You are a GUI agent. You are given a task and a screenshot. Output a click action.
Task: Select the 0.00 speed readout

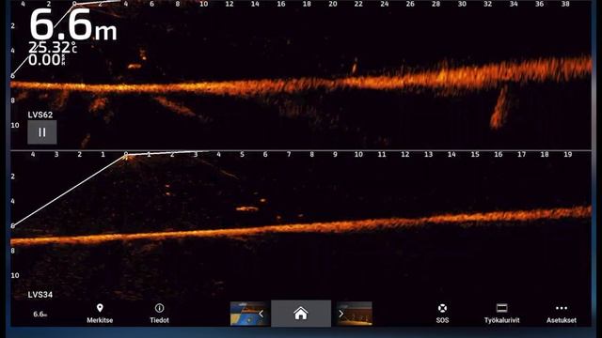click(x=46, y=60)
